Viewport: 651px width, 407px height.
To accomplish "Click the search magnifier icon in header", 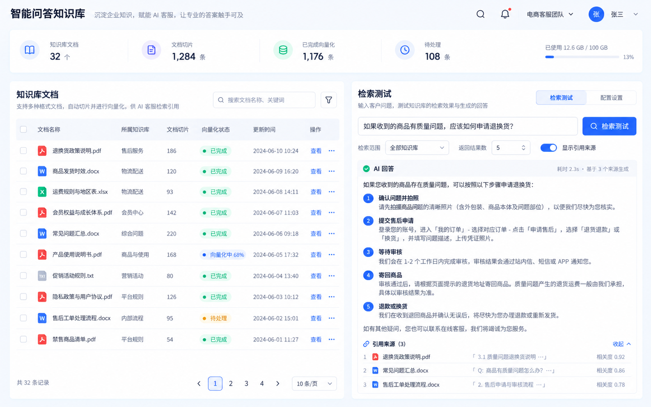I will 480,14.
